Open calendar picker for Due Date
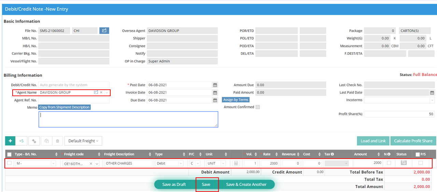This screenshot has width=437, height=192. pyautogui.click(x=215, y=100)
